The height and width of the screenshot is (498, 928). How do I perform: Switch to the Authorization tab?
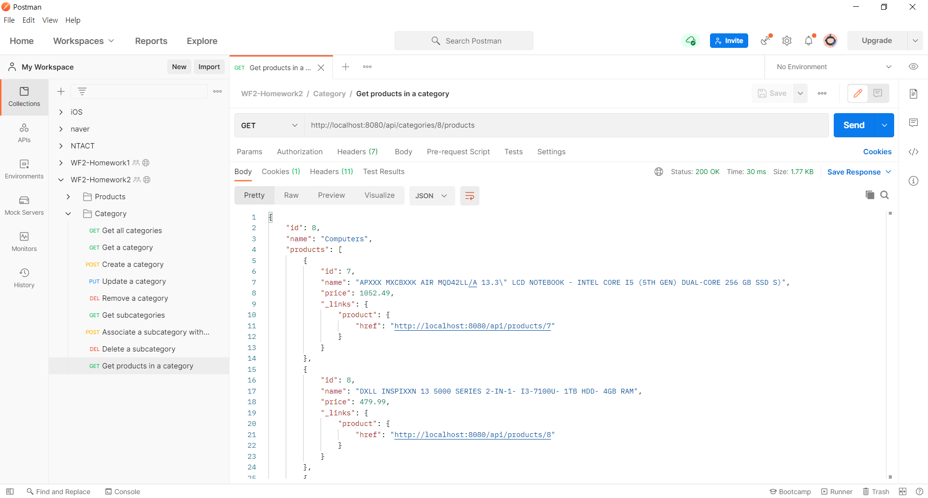(300, 152)
